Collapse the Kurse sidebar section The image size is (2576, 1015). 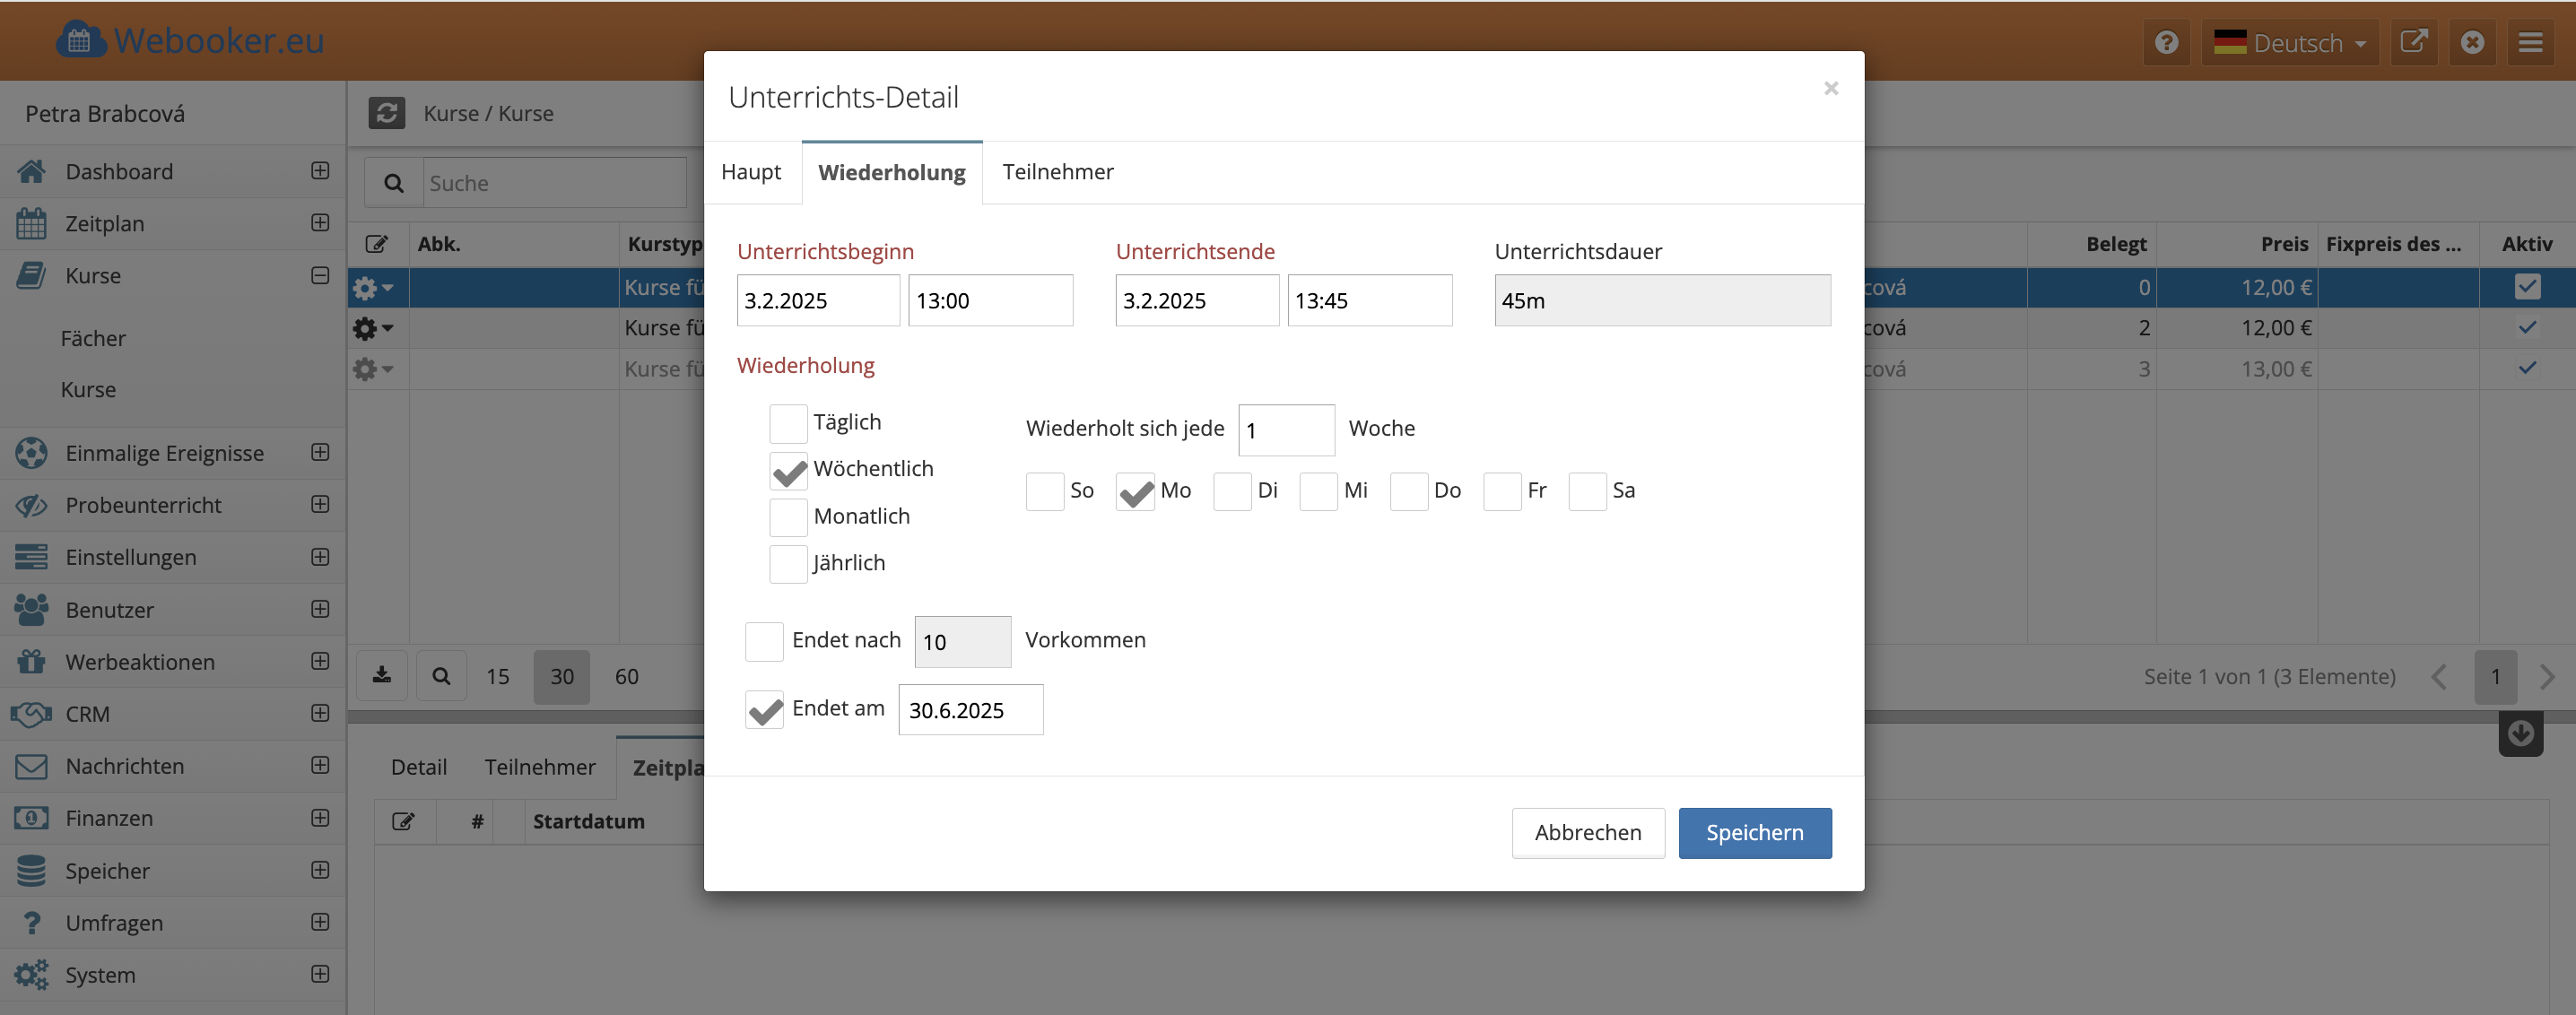[320, 275]
